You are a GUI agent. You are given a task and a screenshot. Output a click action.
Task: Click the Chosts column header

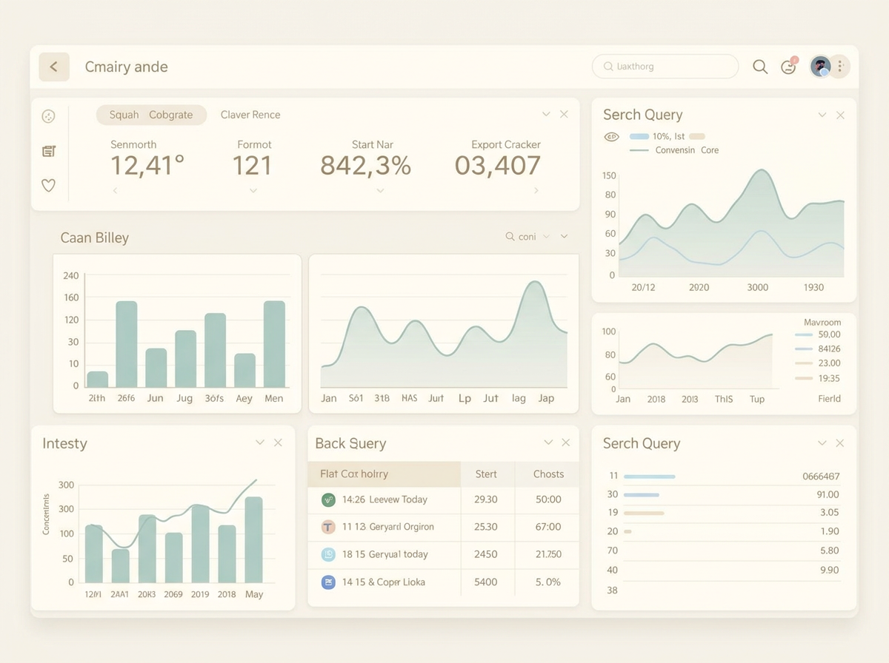coord(548,474)
